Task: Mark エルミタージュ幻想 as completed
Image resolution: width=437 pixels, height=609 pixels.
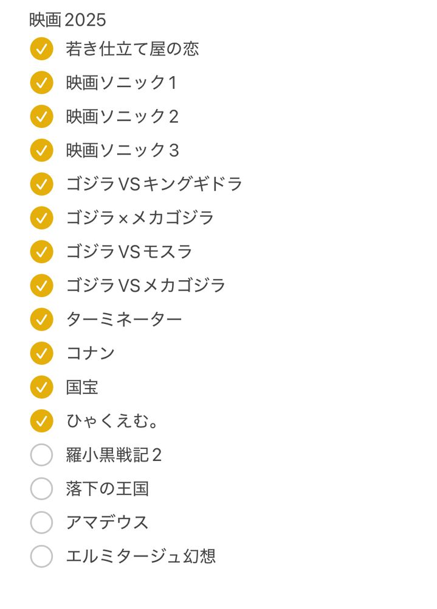Action: click(41, 556)
